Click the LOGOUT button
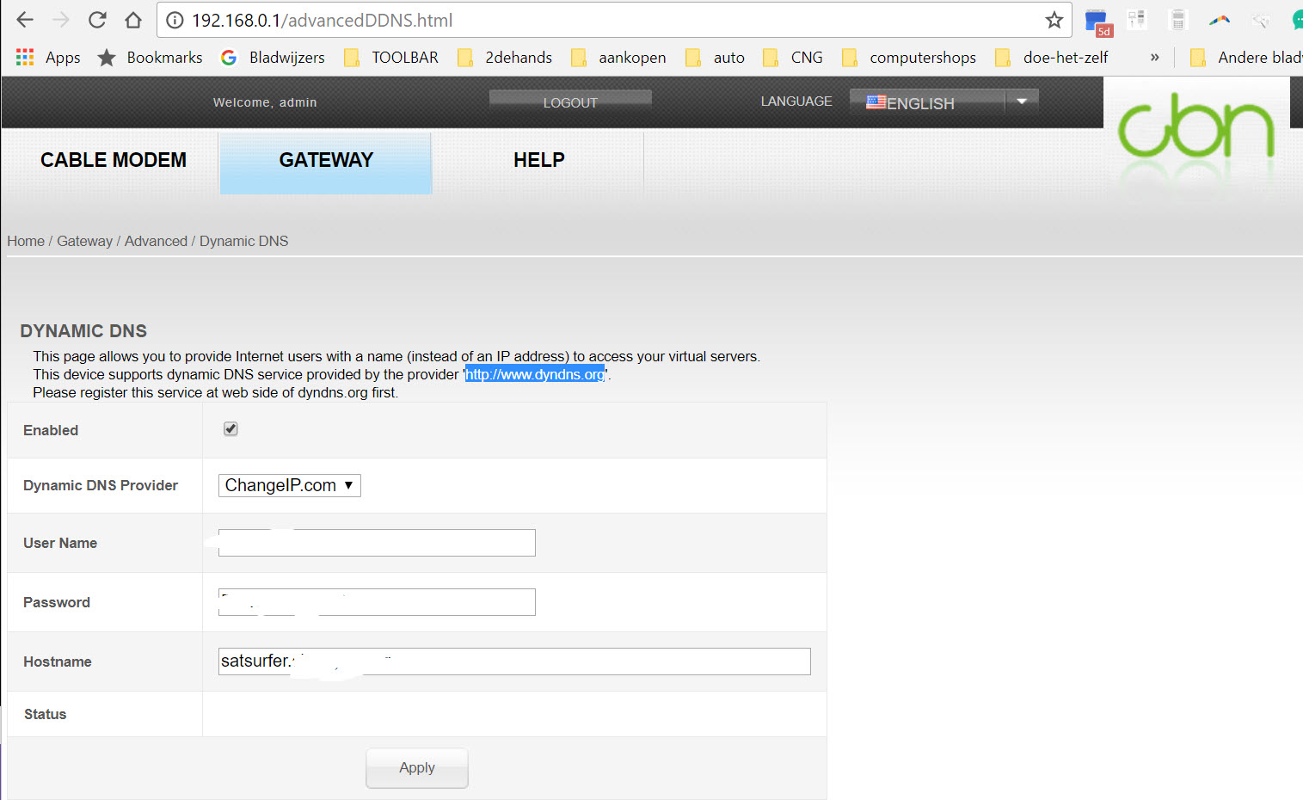The image size is (1303, 800). click(569, 102)
